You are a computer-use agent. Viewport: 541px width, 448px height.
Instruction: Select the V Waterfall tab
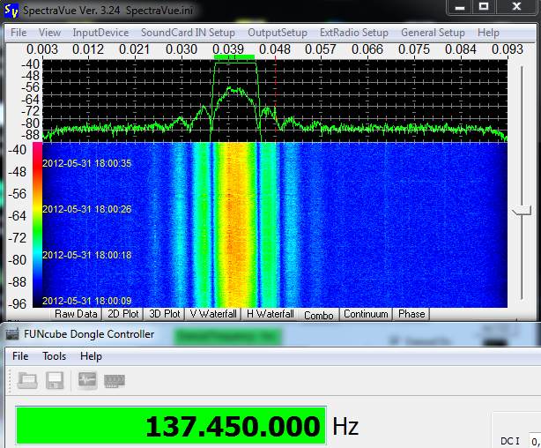click(213, 314)
